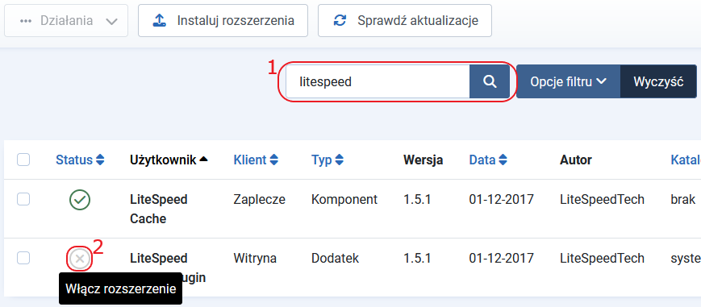Check the LiteSpeed plugin row checkbox
This screenshot has height=307, width=701.
click(23, 258)
